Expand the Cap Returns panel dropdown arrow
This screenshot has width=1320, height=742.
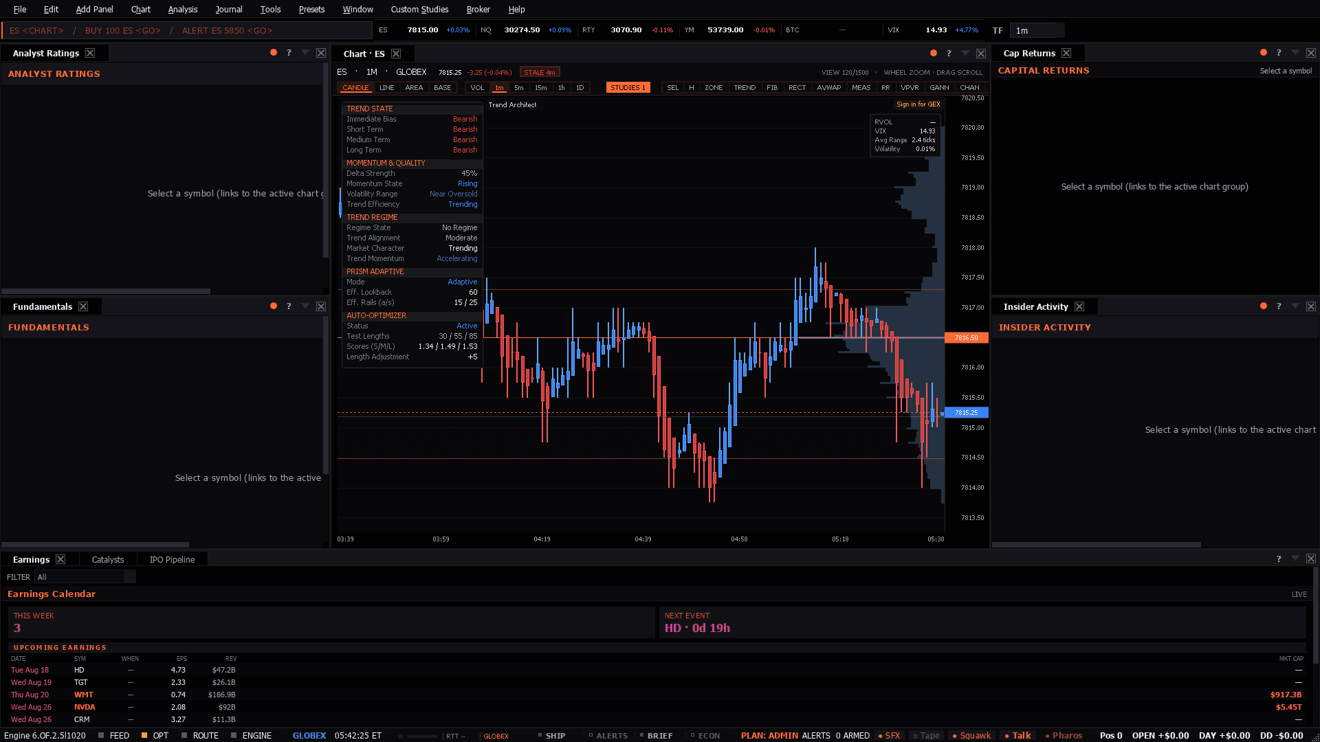tap(1295, 53)
